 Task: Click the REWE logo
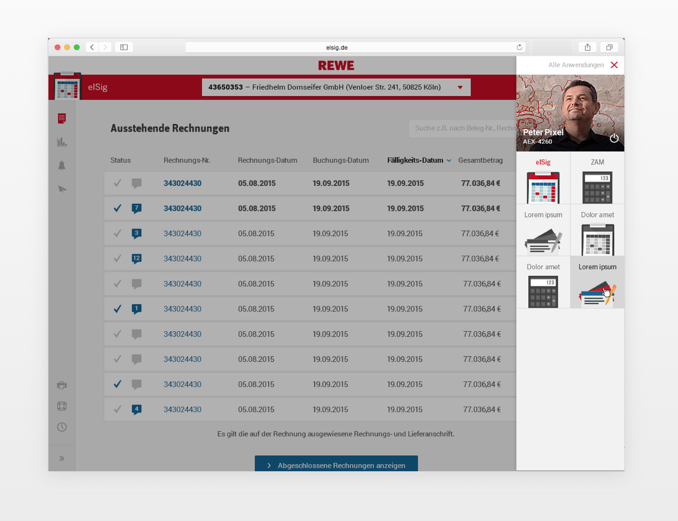[x=336, y=65]
